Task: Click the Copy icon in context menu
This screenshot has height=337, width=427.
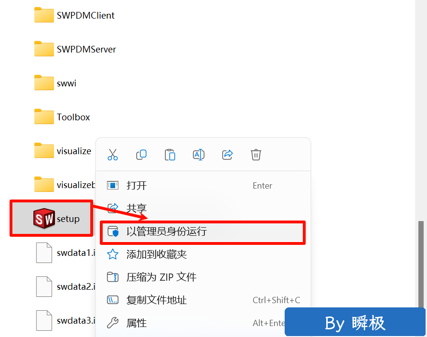Action: 141,155
